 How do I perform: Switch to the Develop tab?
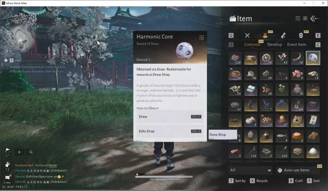275,44
